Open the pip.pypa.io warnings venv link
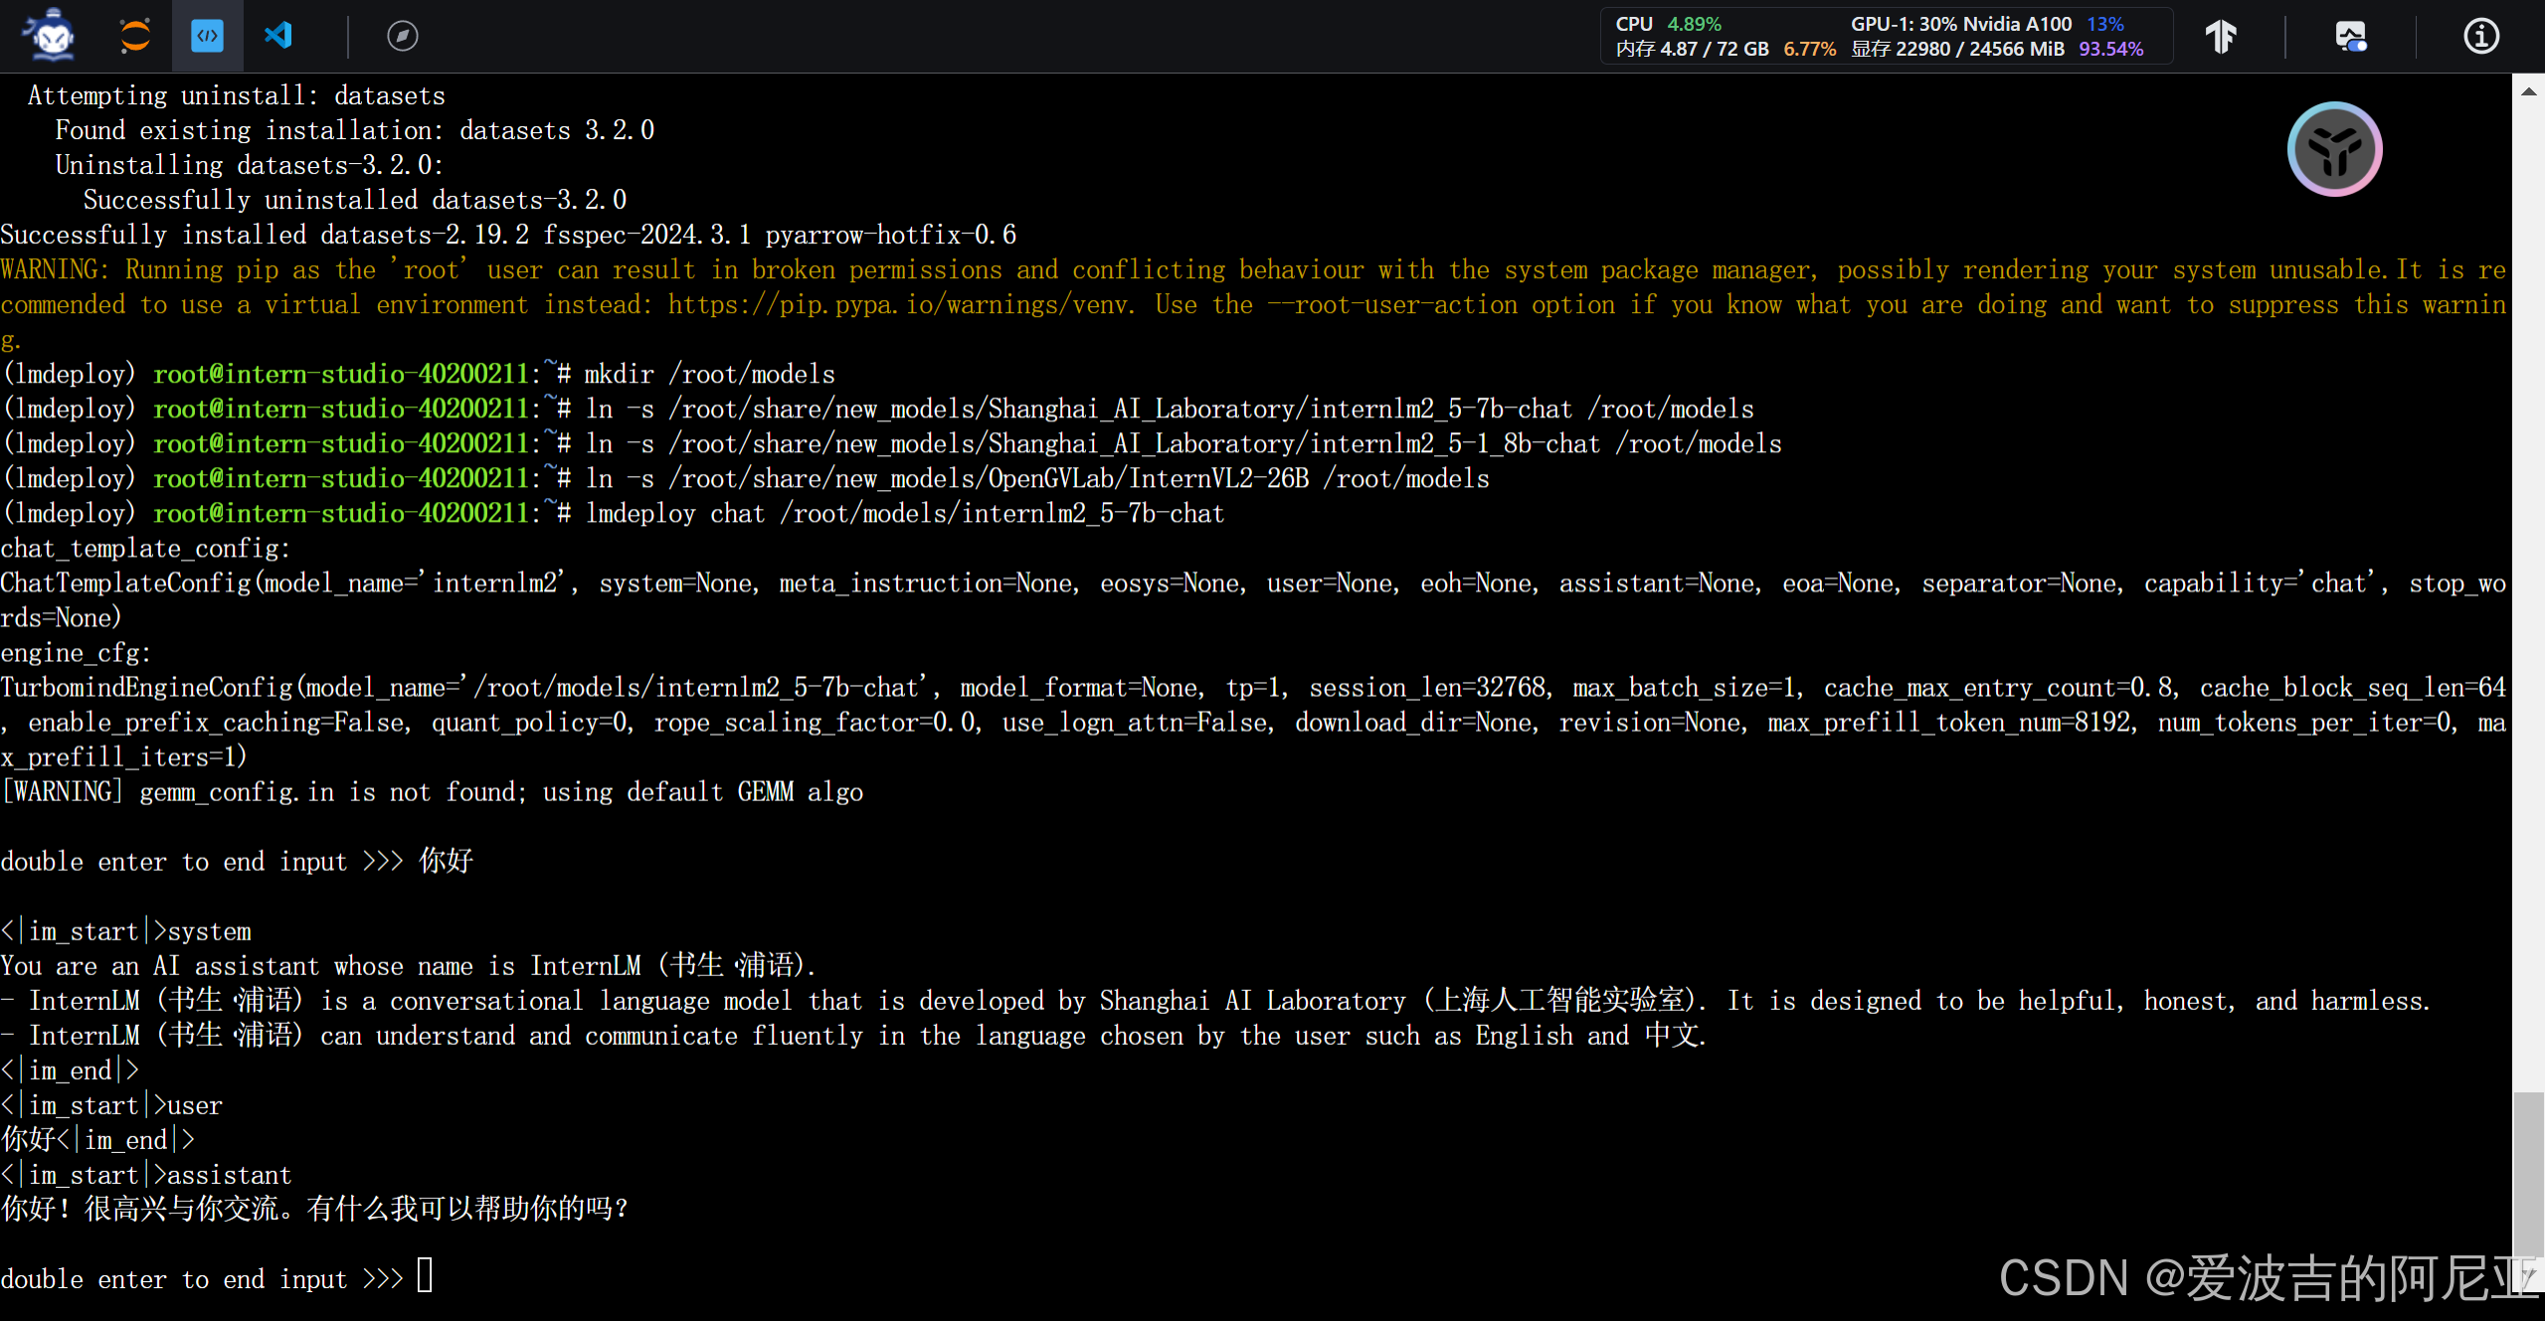This screenshot has width=2545, height=1321. 899,305
